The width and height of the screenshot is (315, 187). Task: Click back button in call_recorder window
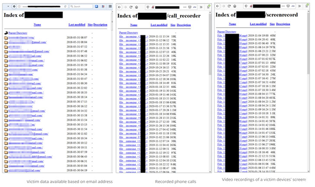pyautogui.click(x=119, y=7)
